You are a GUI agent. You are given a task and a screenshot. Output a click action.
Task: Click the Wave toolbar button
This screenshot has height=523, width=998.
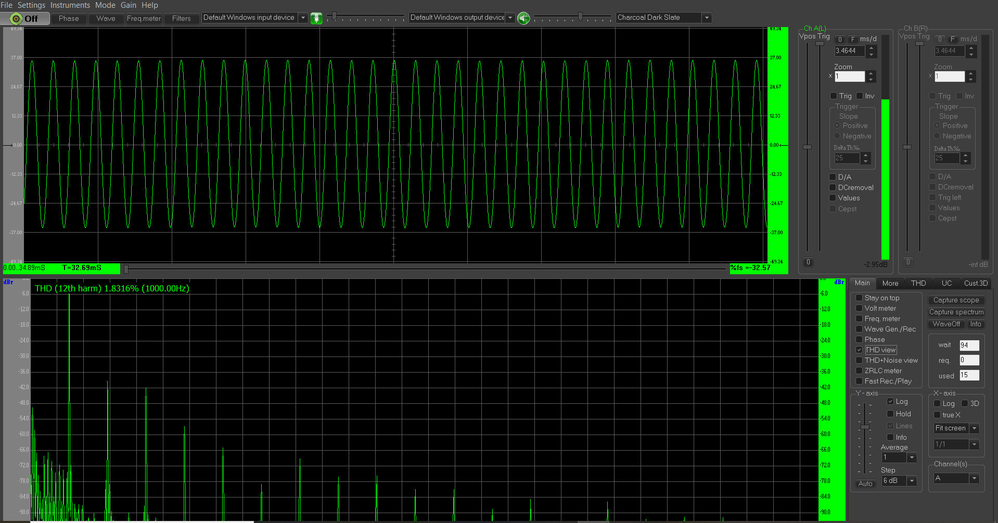[106, 18]
